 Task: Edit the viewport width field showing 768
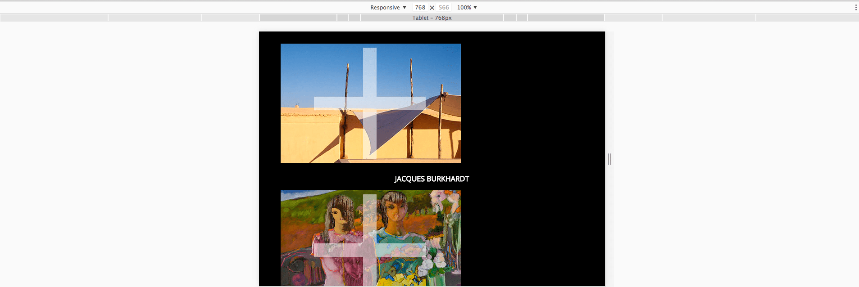(420, 7)
